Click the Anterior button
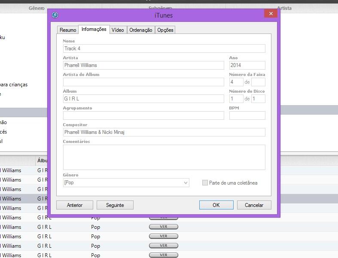The image size is (338, 258). 75,205
